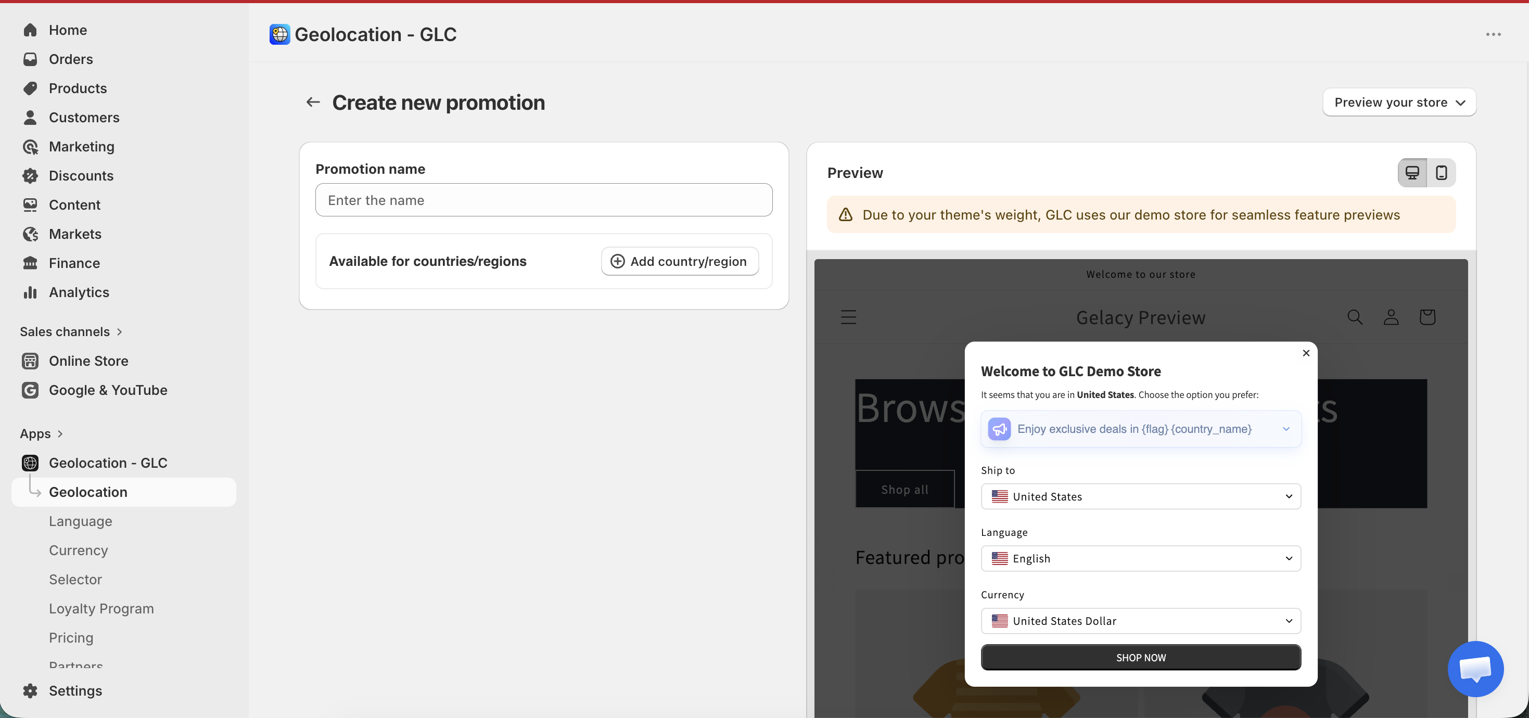Click the Online Store storefront icon
The width and height of the screenshot is (1529, 718).
(30, 361)
